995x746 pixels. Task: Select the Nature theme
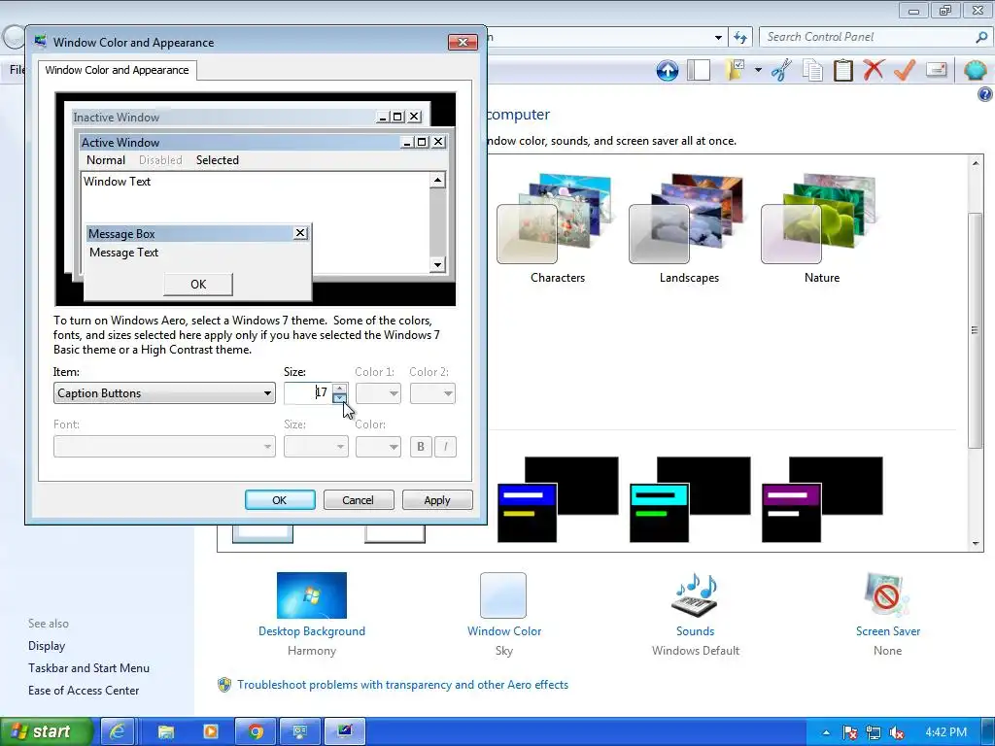[820, 228]
